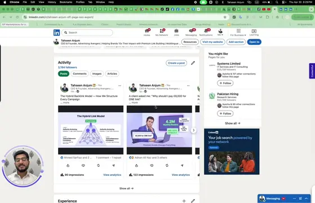Image resolution: width=315 pixels, height=203 pixels.
Task: Add new Experience with plus icon
Action: pyautogui.click(x=184, y=201)
